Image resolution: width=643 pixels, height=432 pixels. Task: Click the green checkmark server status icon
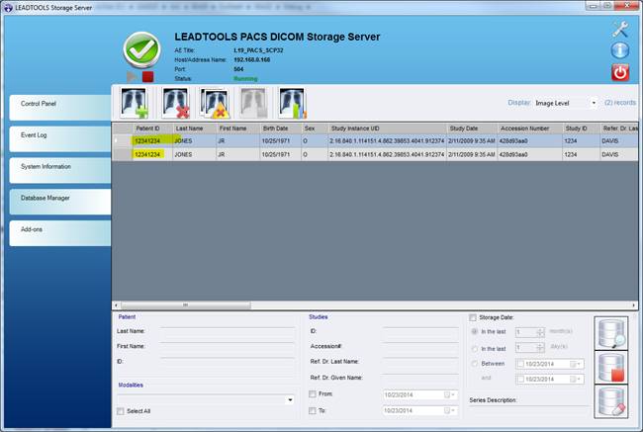click(141, 50)
